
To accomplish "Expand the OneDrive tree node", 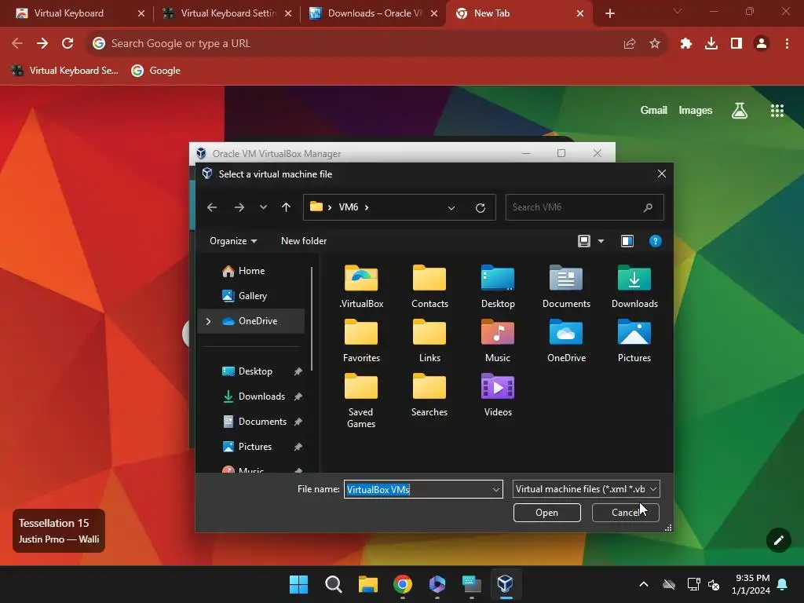I will point(208,321).
